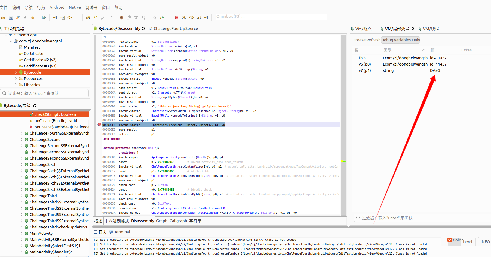Expand the Resources tree node

pos(16,79)
